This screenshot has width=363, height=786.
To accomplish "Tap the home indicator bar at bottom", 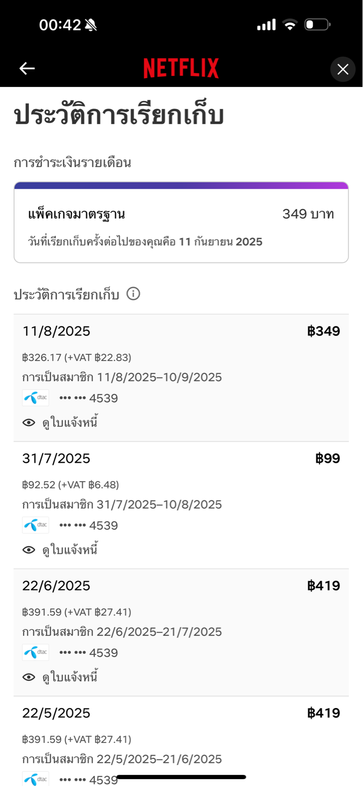I will coord(181,777).
